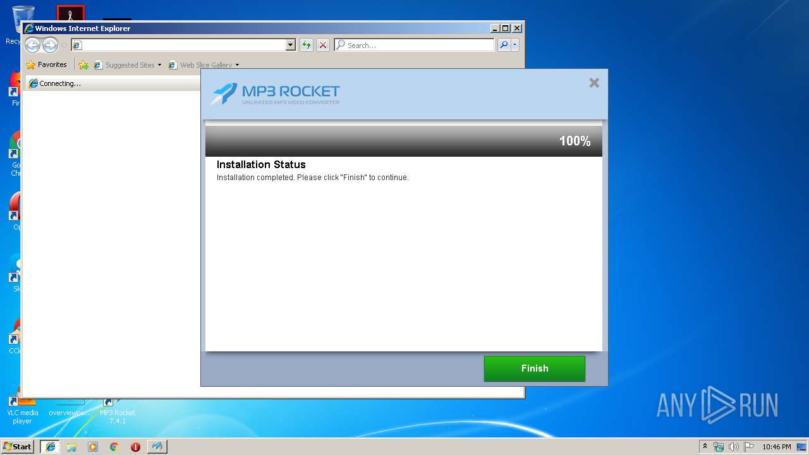Open Opera taskbar icon
809x455 pixels.
pyautogui.click(x=135, y=447)
